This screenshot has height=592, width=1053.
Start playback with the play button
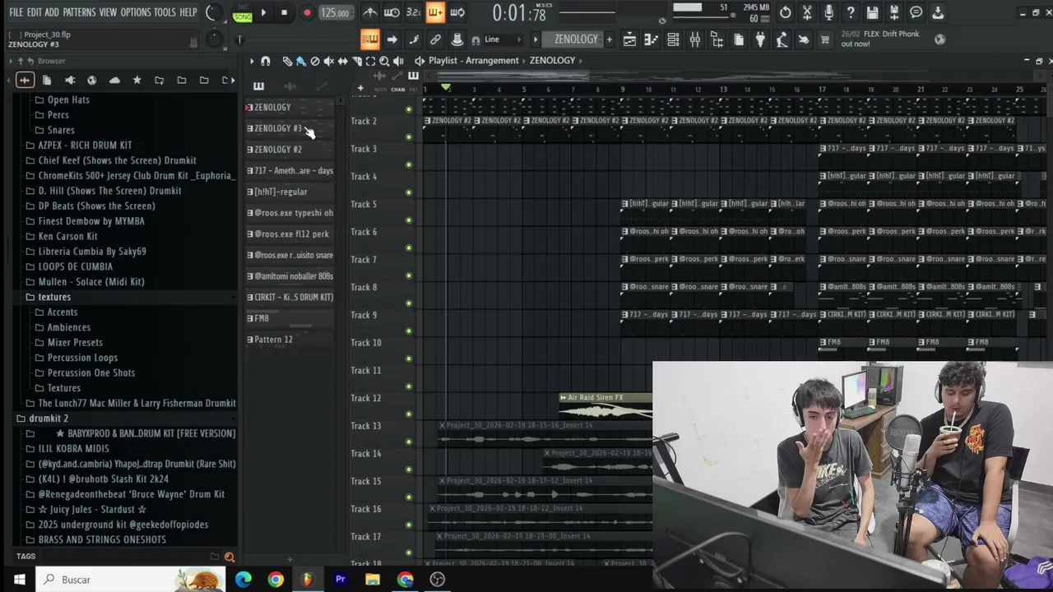click(x=263, y=12)
